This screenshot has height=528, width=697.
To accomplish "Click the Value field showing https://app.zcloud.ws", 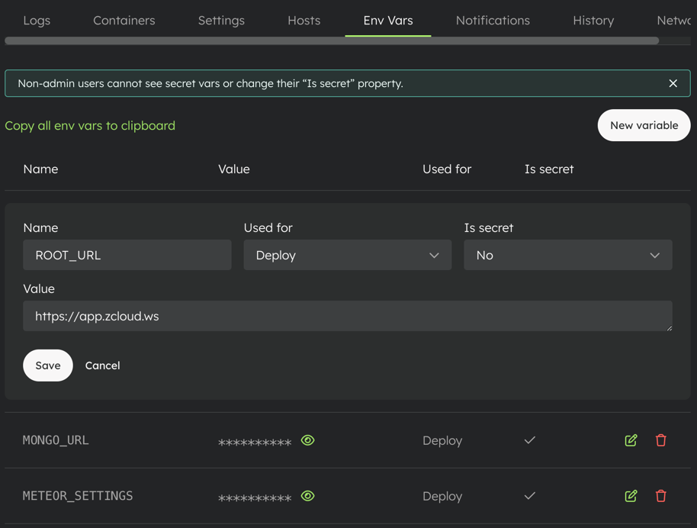I will click(x=348, y=315).
